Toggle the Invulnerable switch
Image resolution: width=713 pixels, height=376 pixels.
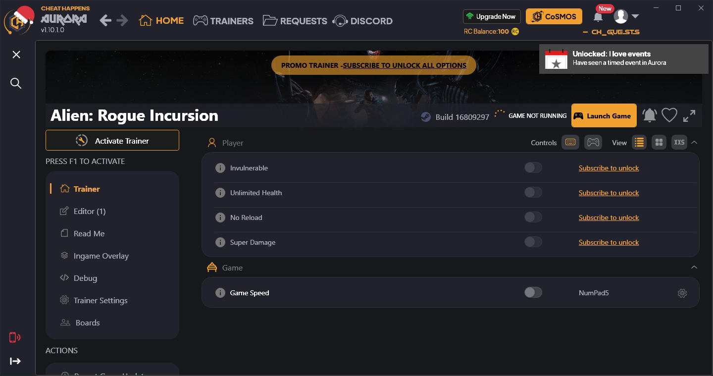click(x=533, y=168)
